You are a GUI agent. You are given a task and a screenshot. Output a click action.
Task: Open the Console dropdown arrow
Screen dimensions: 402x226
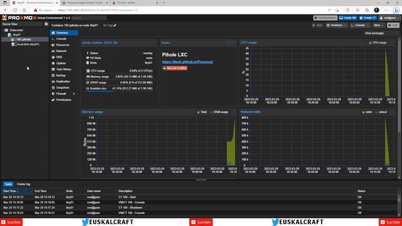368,25
